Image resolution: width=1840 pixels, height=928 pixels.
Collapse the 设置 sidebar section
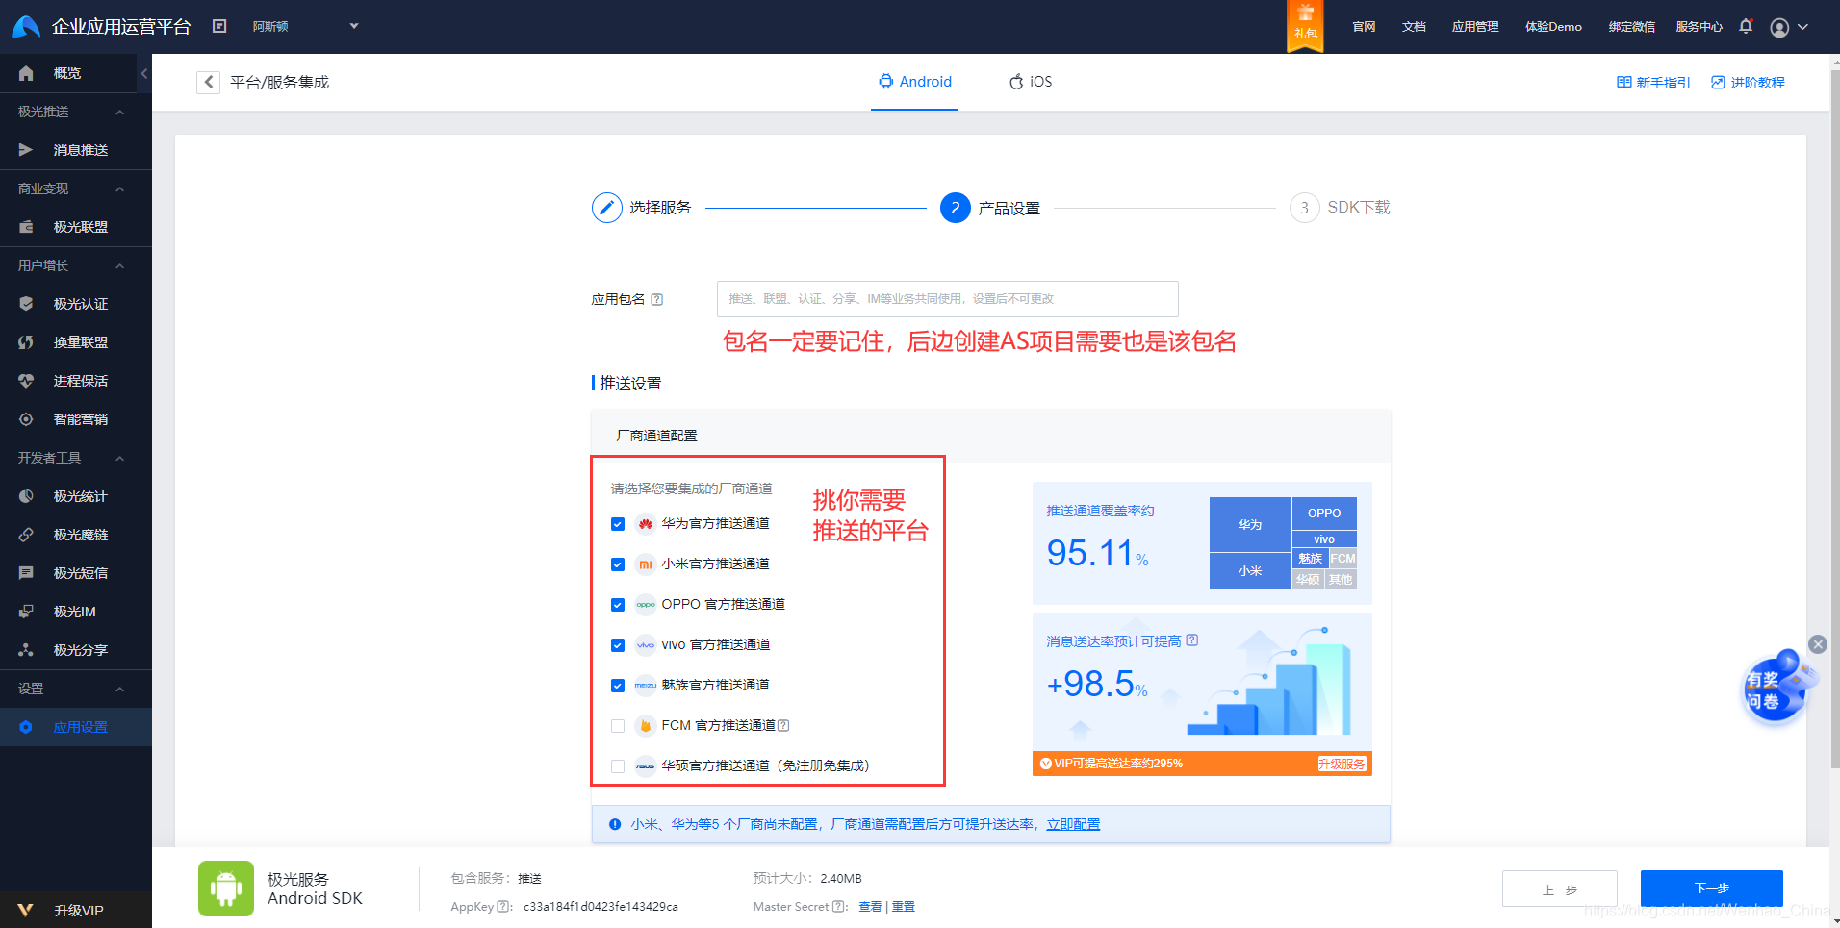120,690
